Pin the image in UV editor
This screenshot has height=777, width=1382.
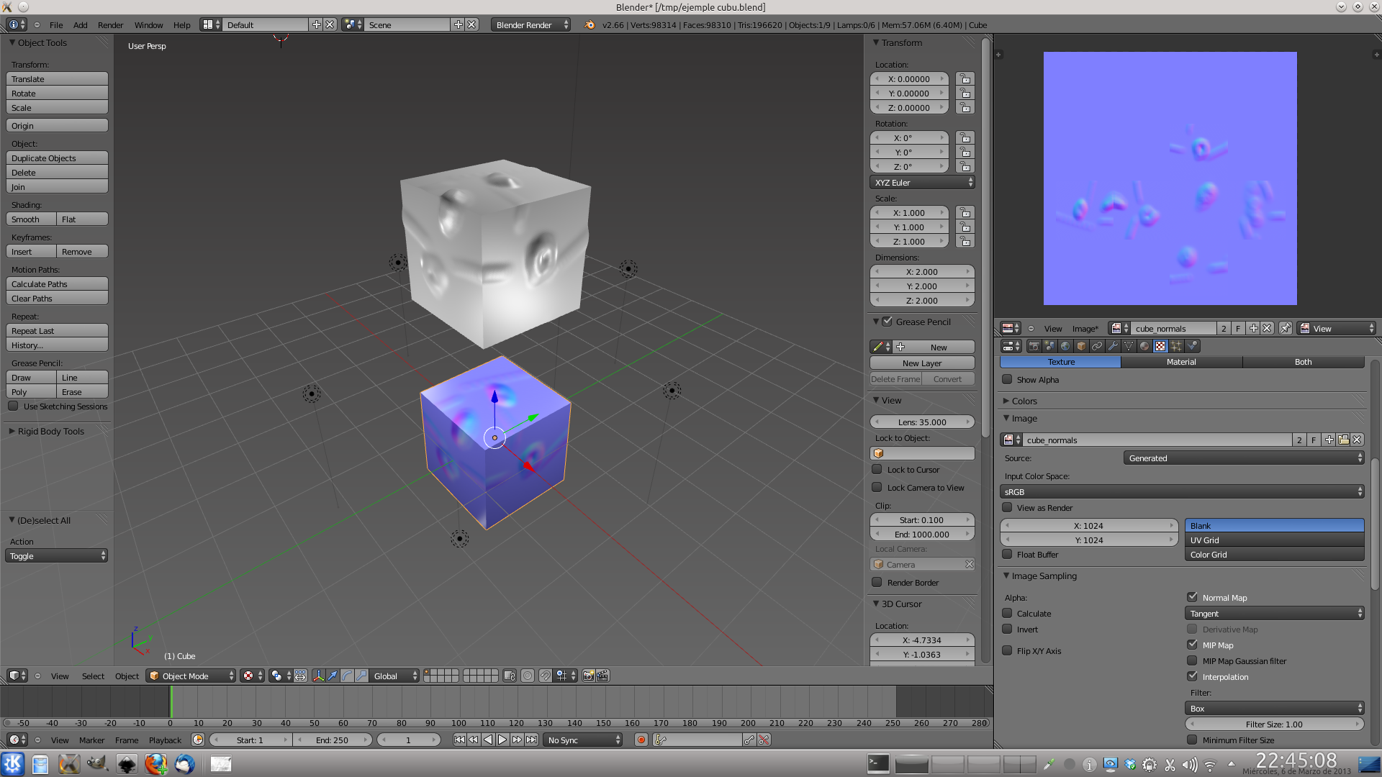(1286, 328)
